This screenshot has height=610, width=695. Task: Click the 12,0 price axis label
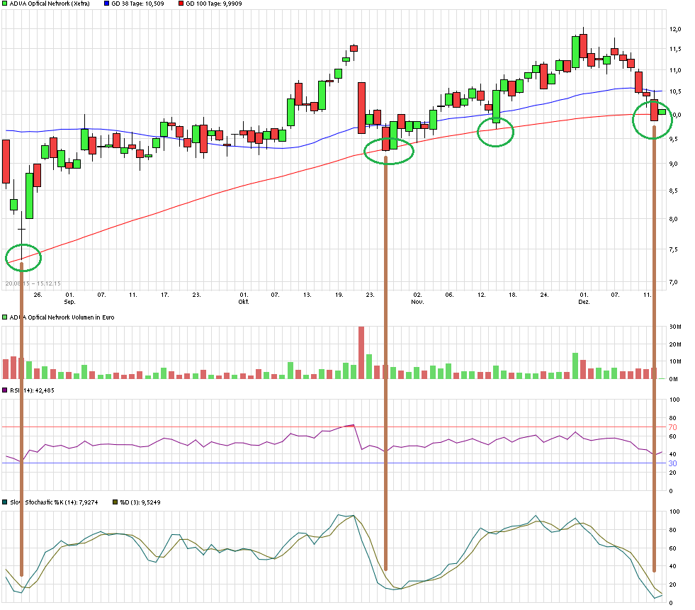675,29
